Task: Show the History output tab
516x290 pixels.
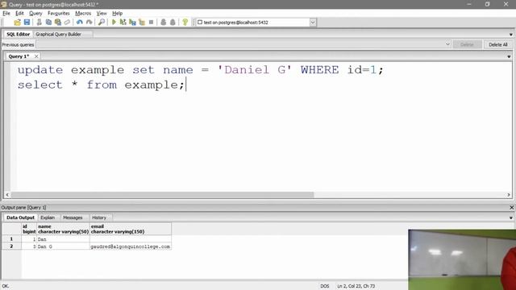Action: (99, 217)
